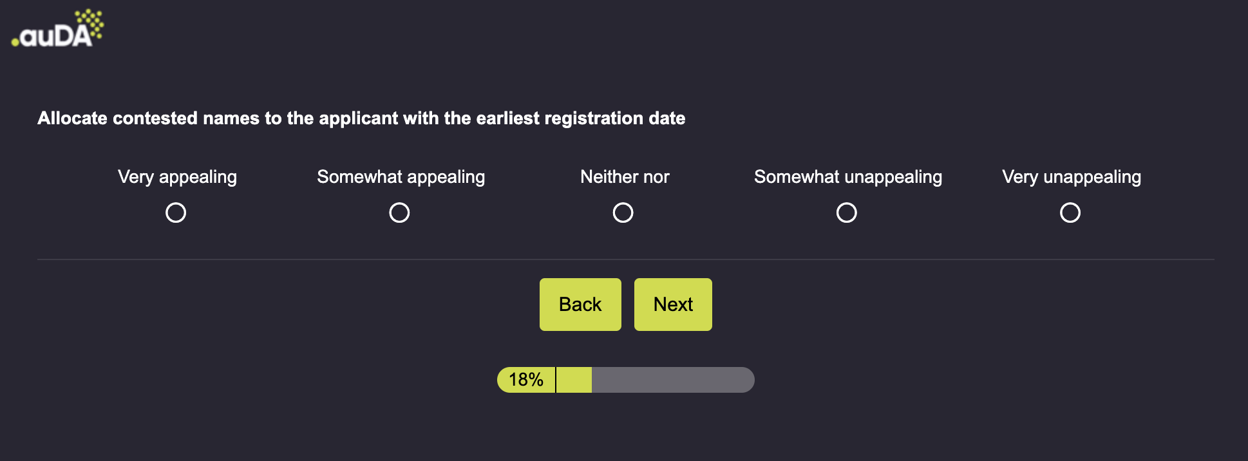Click the filled green progress bar segment
Image resolution: width=1248 pixels, height=461 pixels.
coord(574,380)
